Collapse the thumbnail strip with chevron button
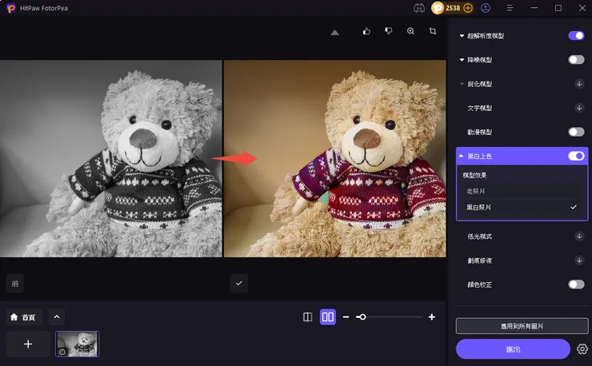This screenshot has height=366, width=592. [x=56, y=317]
